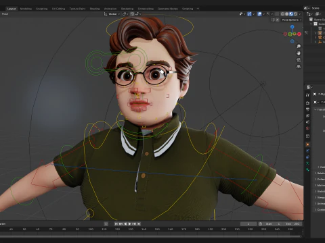
Task: Open the Animation workspace tab
Action: click(110, 9)
